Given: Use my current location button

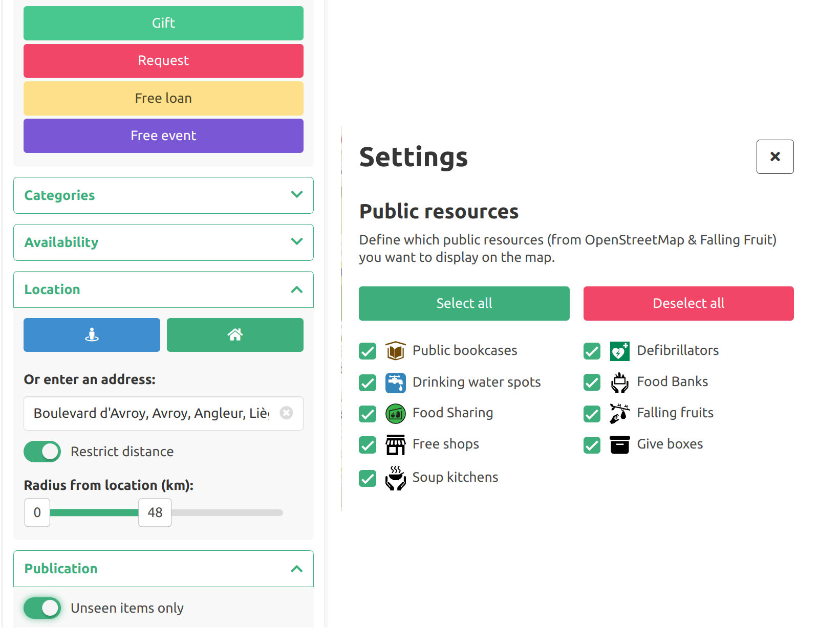Looking at the screenshot, I should (x=92, y=335).
